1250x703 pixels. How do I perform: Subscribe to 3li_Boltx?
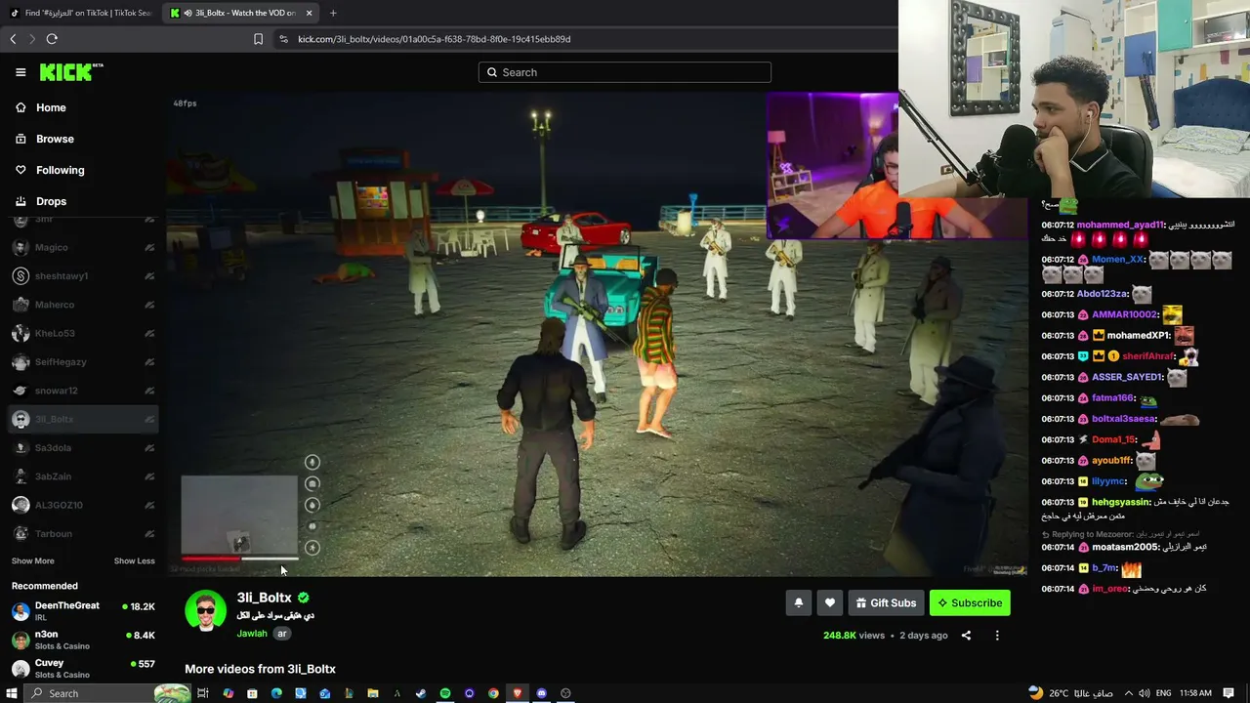[970, 603]
